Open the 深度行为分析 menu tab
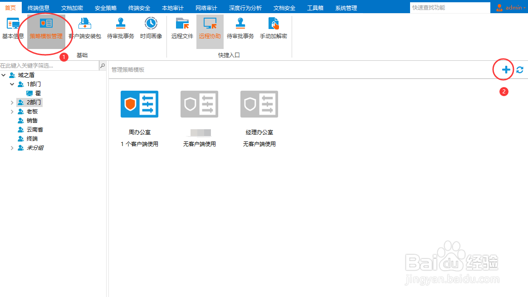528x297 pixels. [245, 8]
